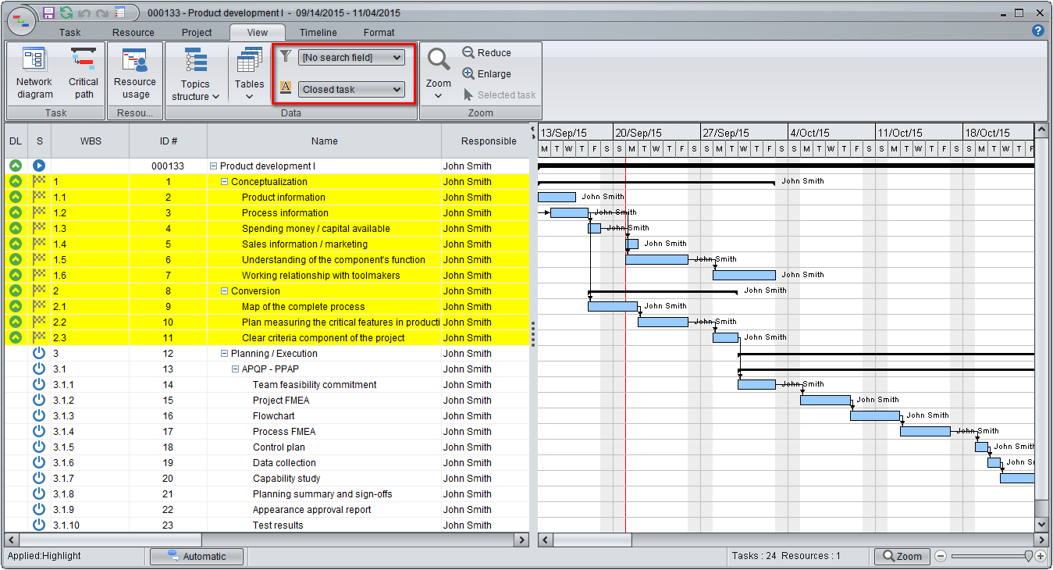Viewport: 1053px width, 570px height.
Task: Click the power status icon on Flowchart row
Action: click(39, 415)
